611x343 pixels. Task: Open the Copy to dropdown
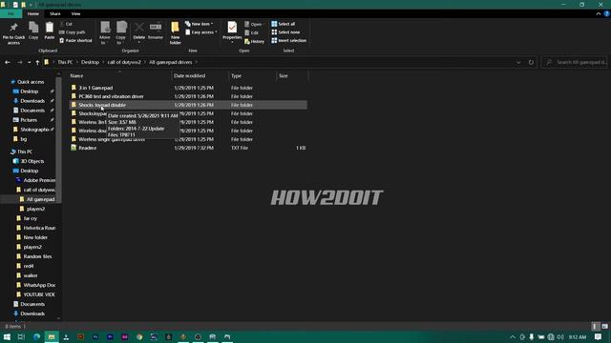pos(121,33)
